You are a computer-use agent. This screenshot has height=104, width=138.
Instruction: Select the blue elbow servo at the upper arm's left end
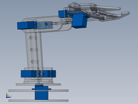click(x=27, y=25)
